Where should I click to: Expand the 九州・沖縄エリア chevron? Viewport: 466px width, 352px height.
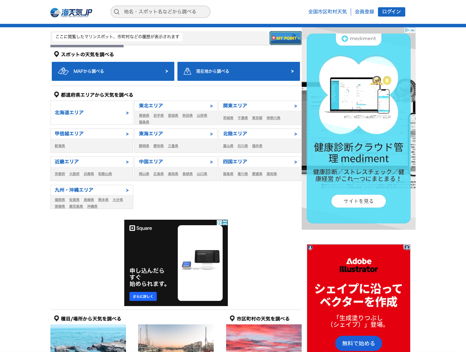click(127, 190)
